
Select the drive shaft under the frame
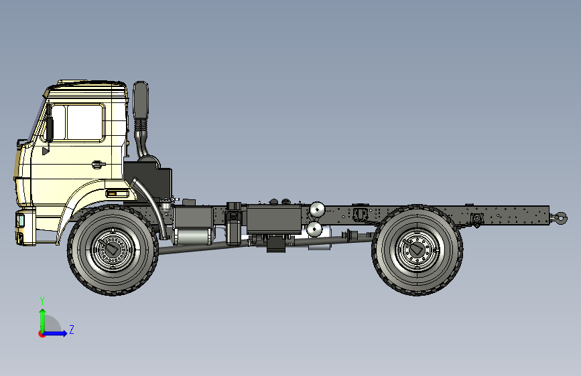pyautogui.click(x=204, y=248)
